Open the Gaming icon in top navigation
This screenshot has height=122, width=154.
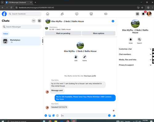[x=106, y=14]
